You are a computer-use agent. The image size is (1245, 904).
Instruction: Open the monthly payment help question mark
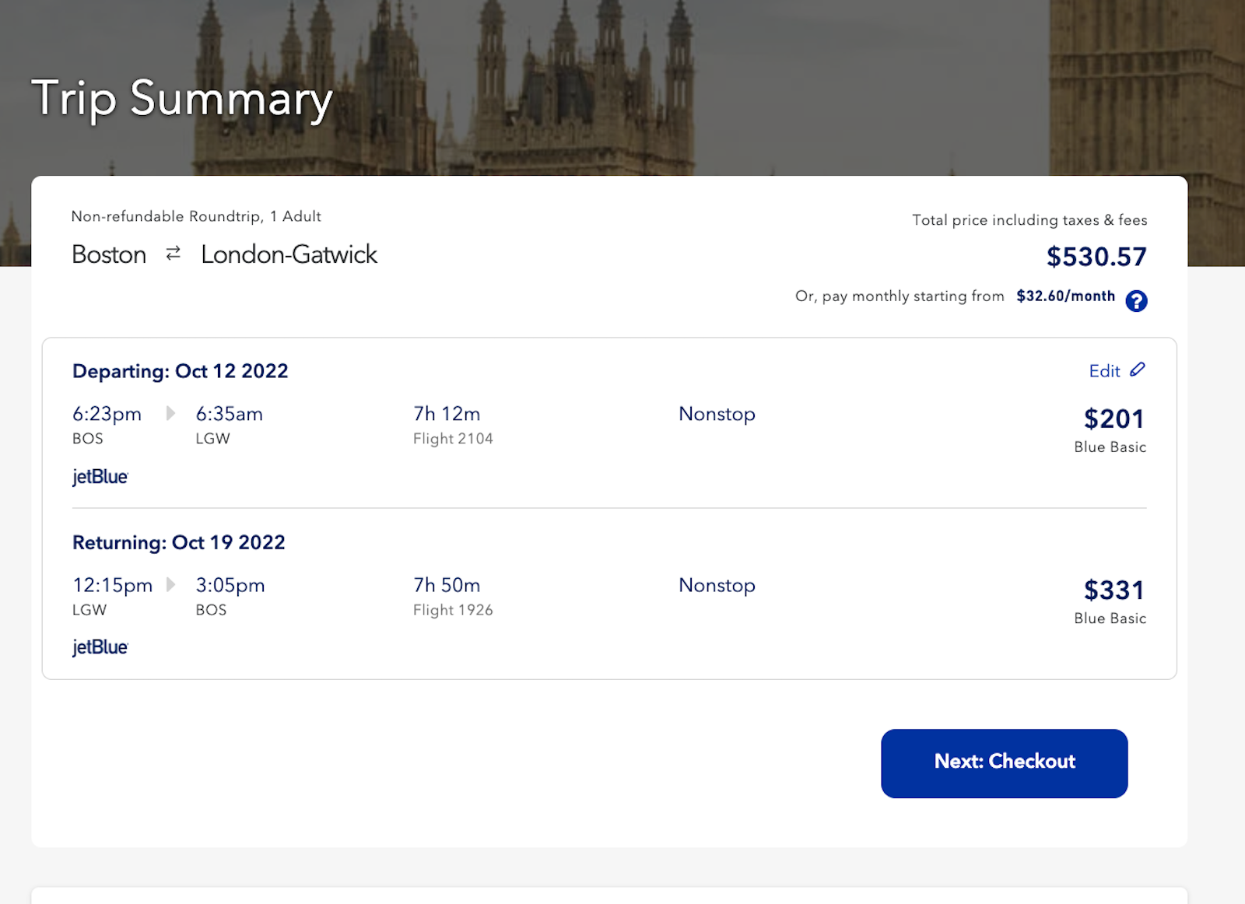tap(1136, 301)
